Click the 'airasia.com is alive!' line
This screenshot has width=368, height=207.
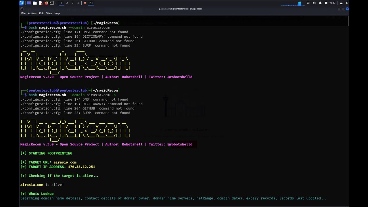(42, 185)
